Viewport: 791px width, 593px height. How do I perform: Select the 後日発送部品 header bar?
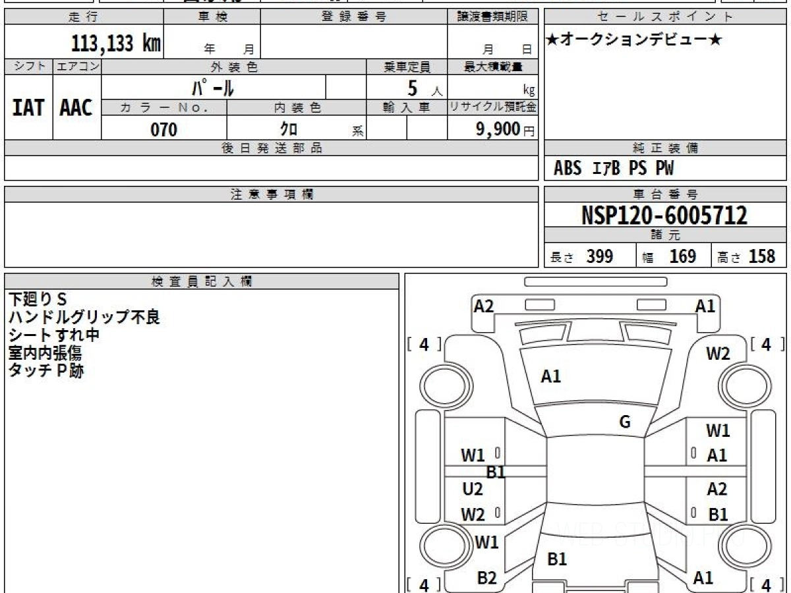click(271, 148)
